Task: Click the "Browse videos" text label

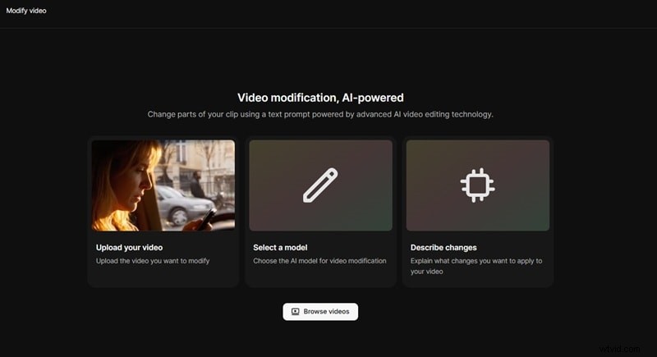Action: [x=326, y=312]
